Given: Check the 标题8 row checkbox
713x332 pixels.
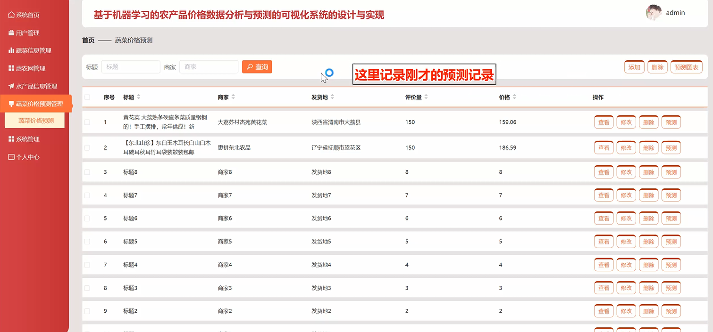Looking at the screenshot, I should 87,172.
